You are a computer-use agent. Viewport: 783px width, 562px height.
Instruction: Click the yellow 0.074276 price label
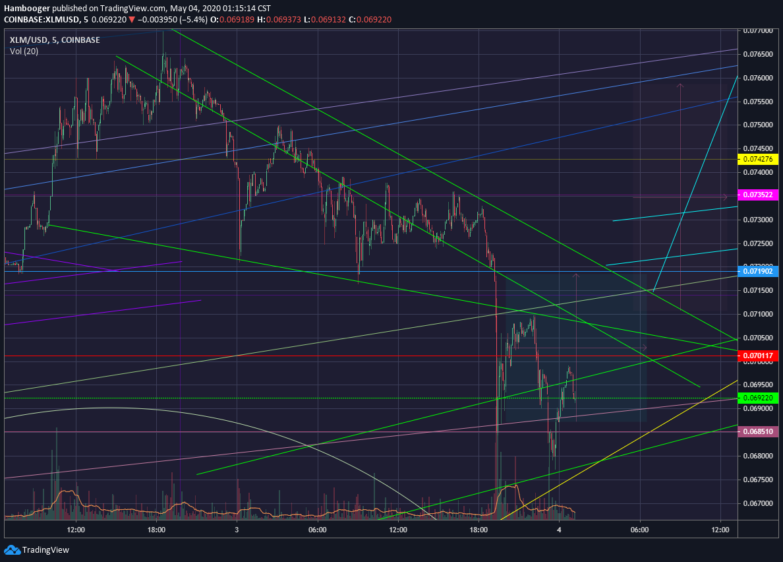coord(757,160)
